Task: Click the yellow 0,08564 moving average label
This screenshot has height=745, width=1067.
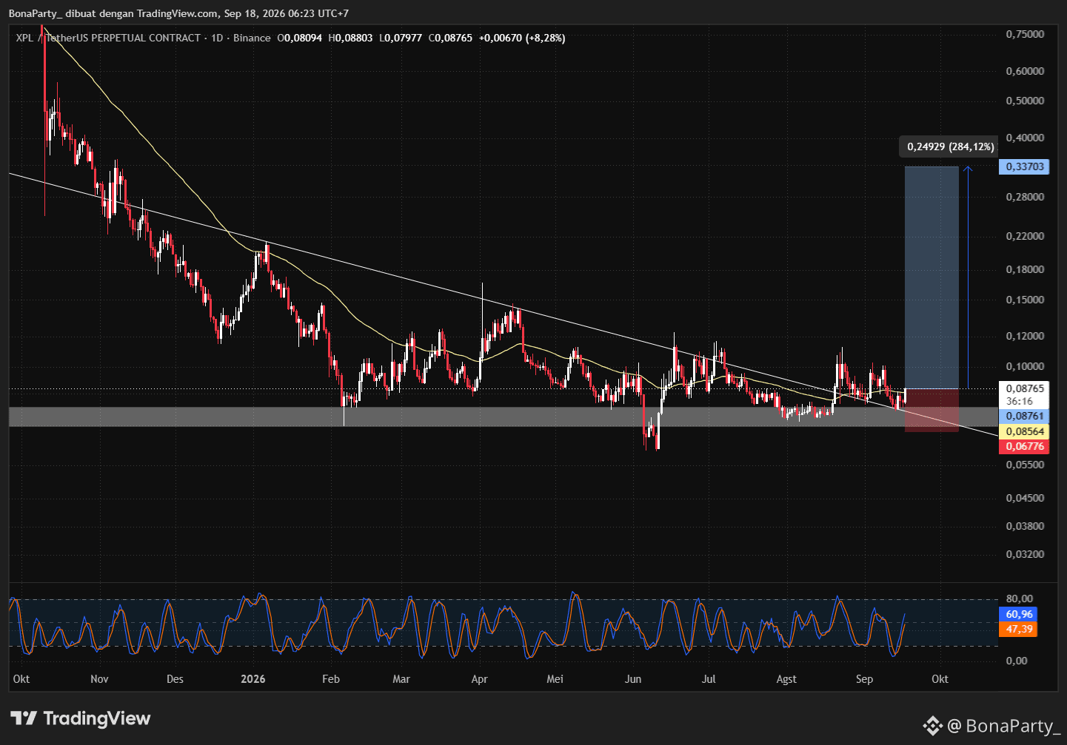Action: coord(1024,431)
